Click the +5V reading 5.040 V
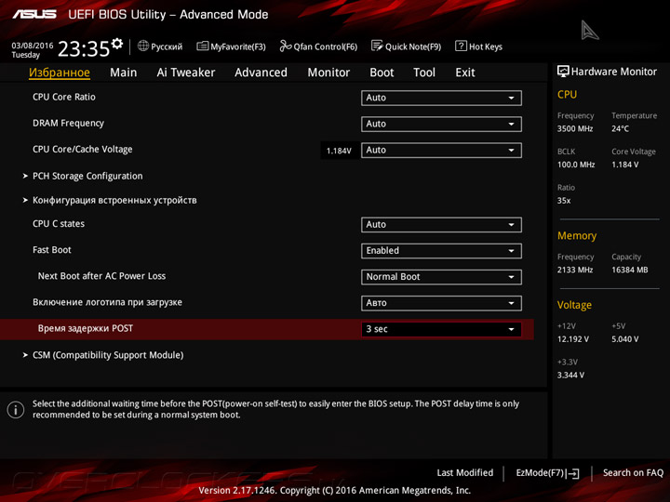This screenshot has width=670, height=502. point(625,339)
